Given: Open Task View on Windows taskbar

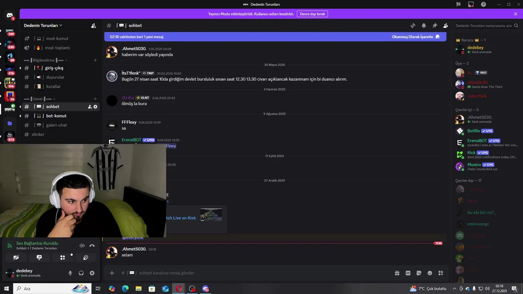Looking at the screenshot, I should (98, 289).
